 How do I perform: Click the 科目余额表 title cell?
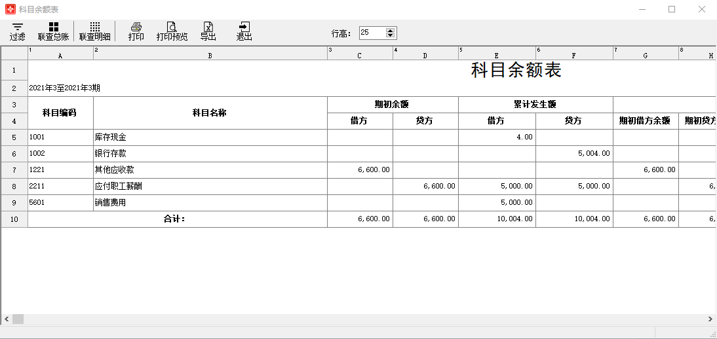[516, 71]
